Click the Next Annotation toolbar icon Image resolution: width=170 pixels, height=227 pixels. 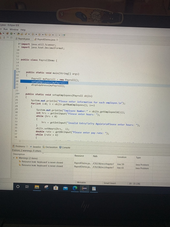(33, 34)
